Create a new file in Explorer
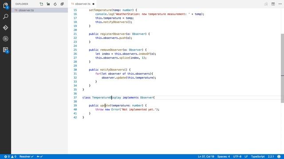This screenshot has height=159, width=284. pyautogui.click(x=41, y=4)
